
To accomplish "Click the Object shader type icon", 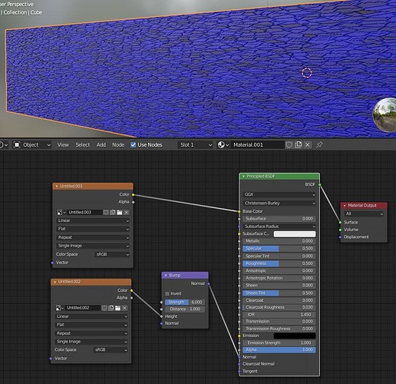I will click(x=17, y=145).
